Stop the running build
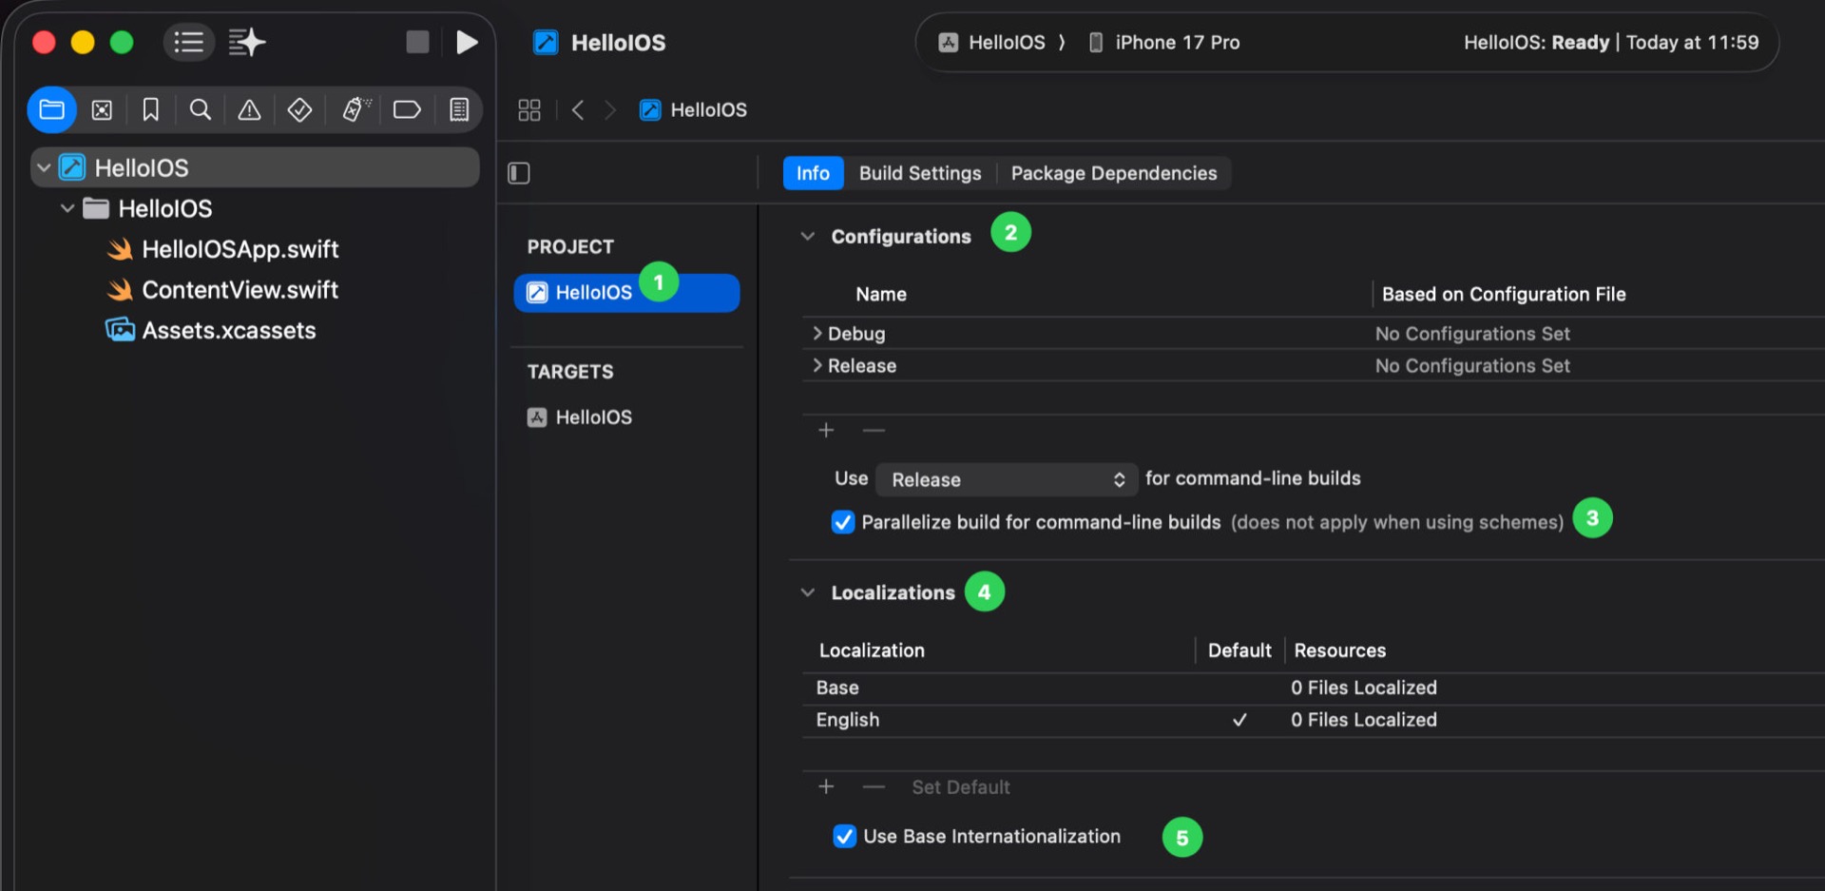Viewport: 1825px width, 891px height. click(417, 42)
